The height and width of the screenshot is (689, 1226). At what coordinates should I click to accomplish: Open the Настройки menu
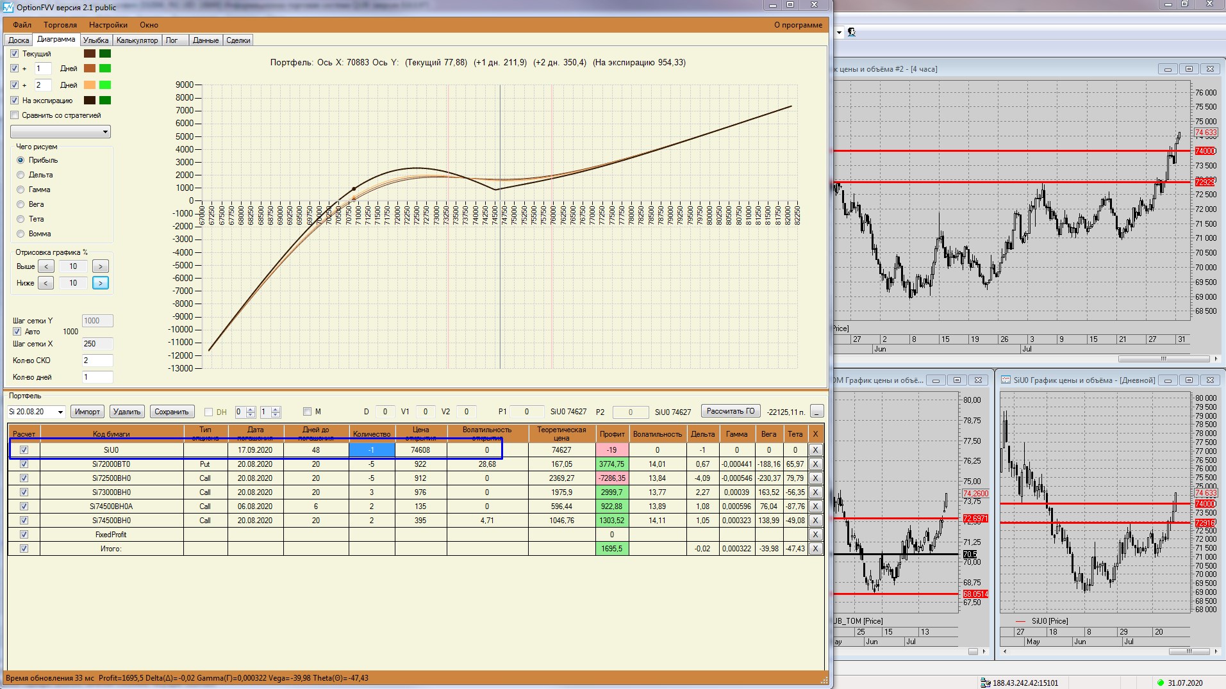click(108, 25)
